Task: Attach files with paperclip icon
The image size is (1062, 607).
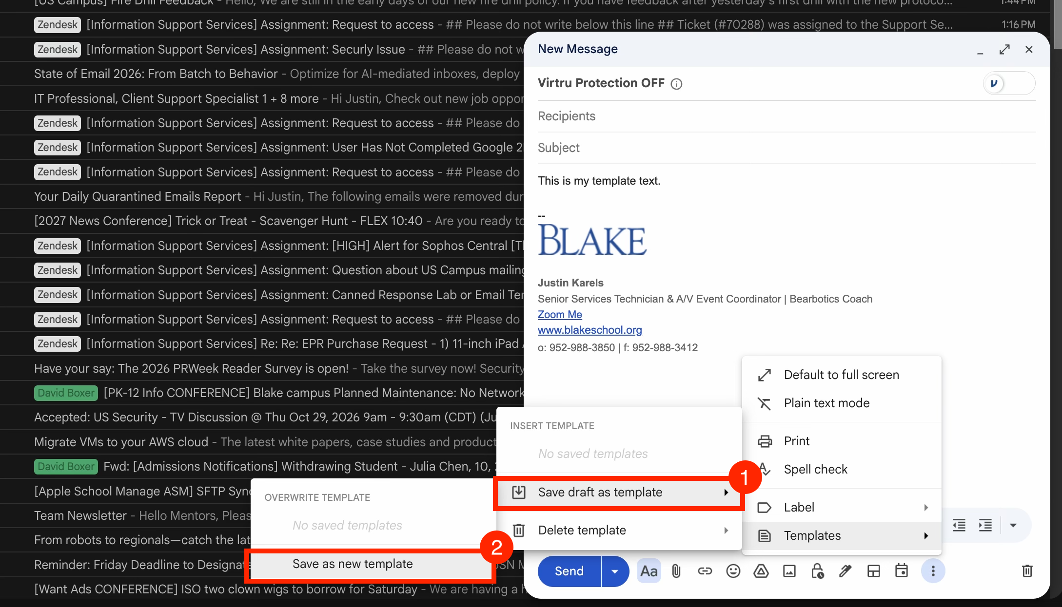Action: 676,571
